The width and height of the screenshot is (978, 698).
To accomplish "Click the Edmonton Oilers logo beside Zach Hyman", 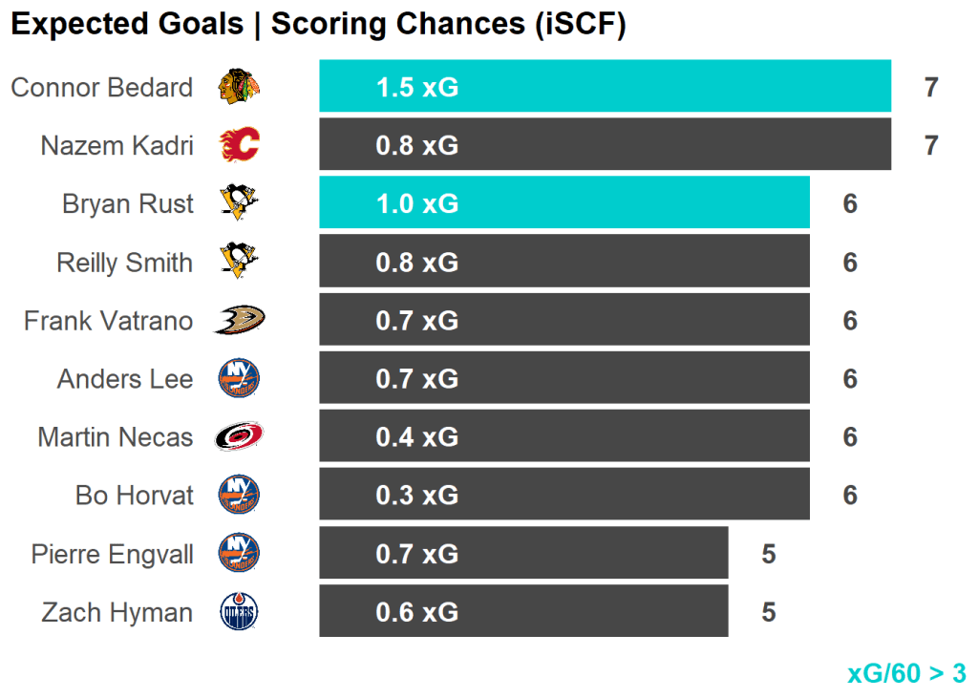I will [239, 612].
